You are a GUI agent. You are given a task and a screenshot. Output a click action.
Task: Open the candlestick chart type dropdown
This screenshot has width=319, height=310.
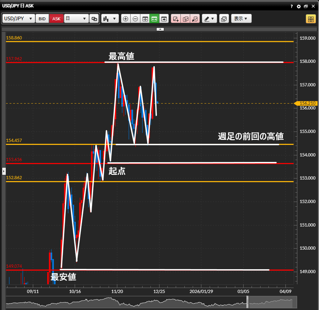pyautogui.click(x=110, y=19)
